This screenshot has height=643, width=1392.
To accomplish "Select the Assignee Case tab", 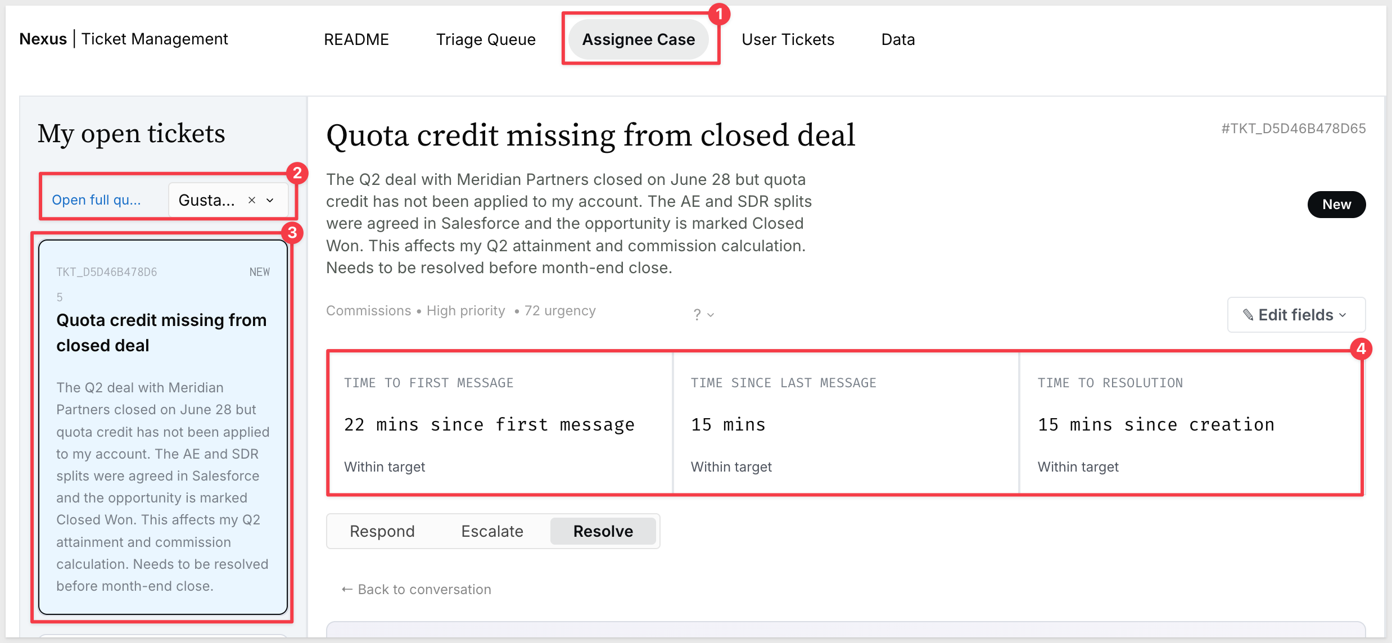I will 639,39.
